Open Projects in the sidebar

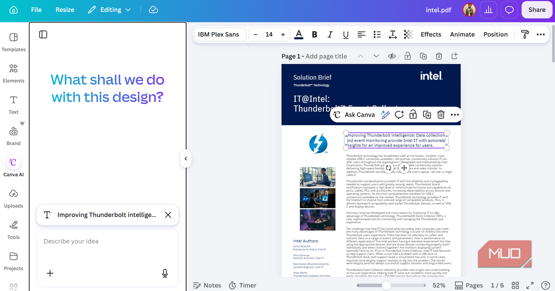[x=13, y=261]
